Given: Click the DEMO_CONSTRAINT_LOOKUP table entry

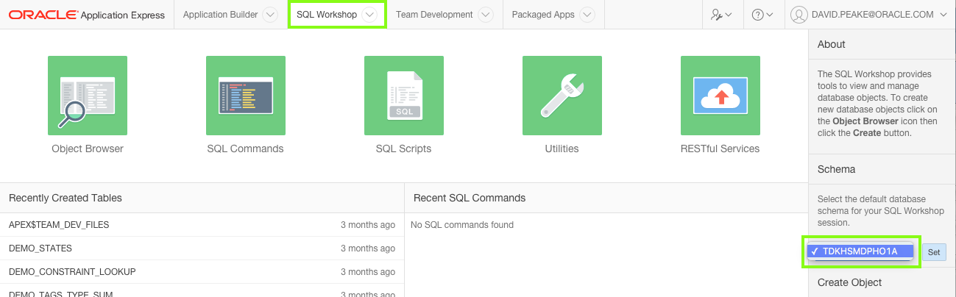Looking at the screenshot, I should coord(72,272).
